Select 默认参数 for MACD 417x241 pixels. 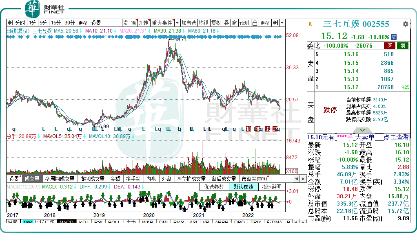pos(243,187)
